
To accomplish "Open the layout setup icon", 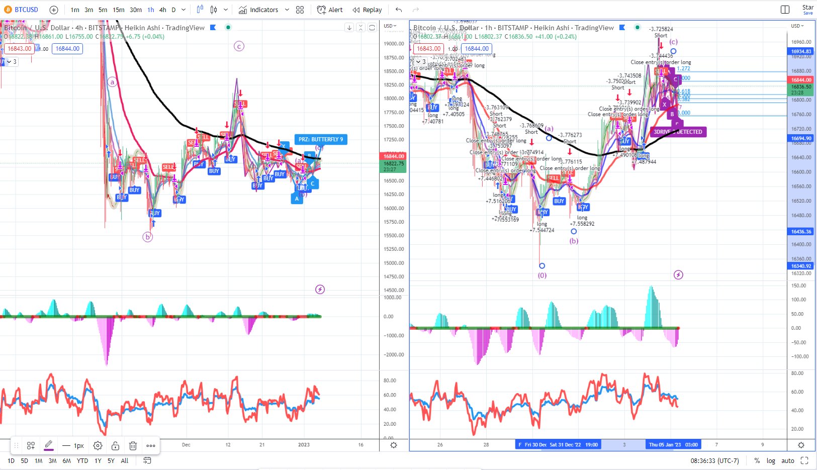I will click(785, 10).
